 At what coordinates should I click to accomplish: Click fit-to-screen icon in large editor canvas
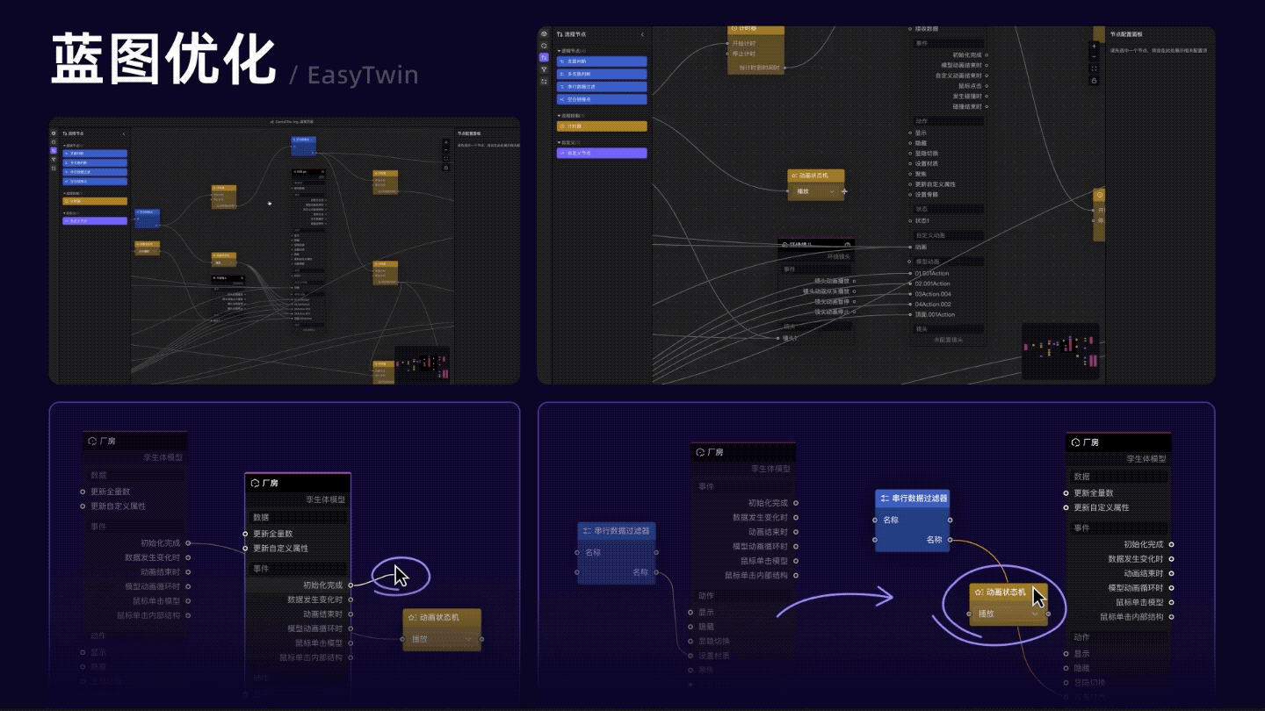click(1094, 68)
